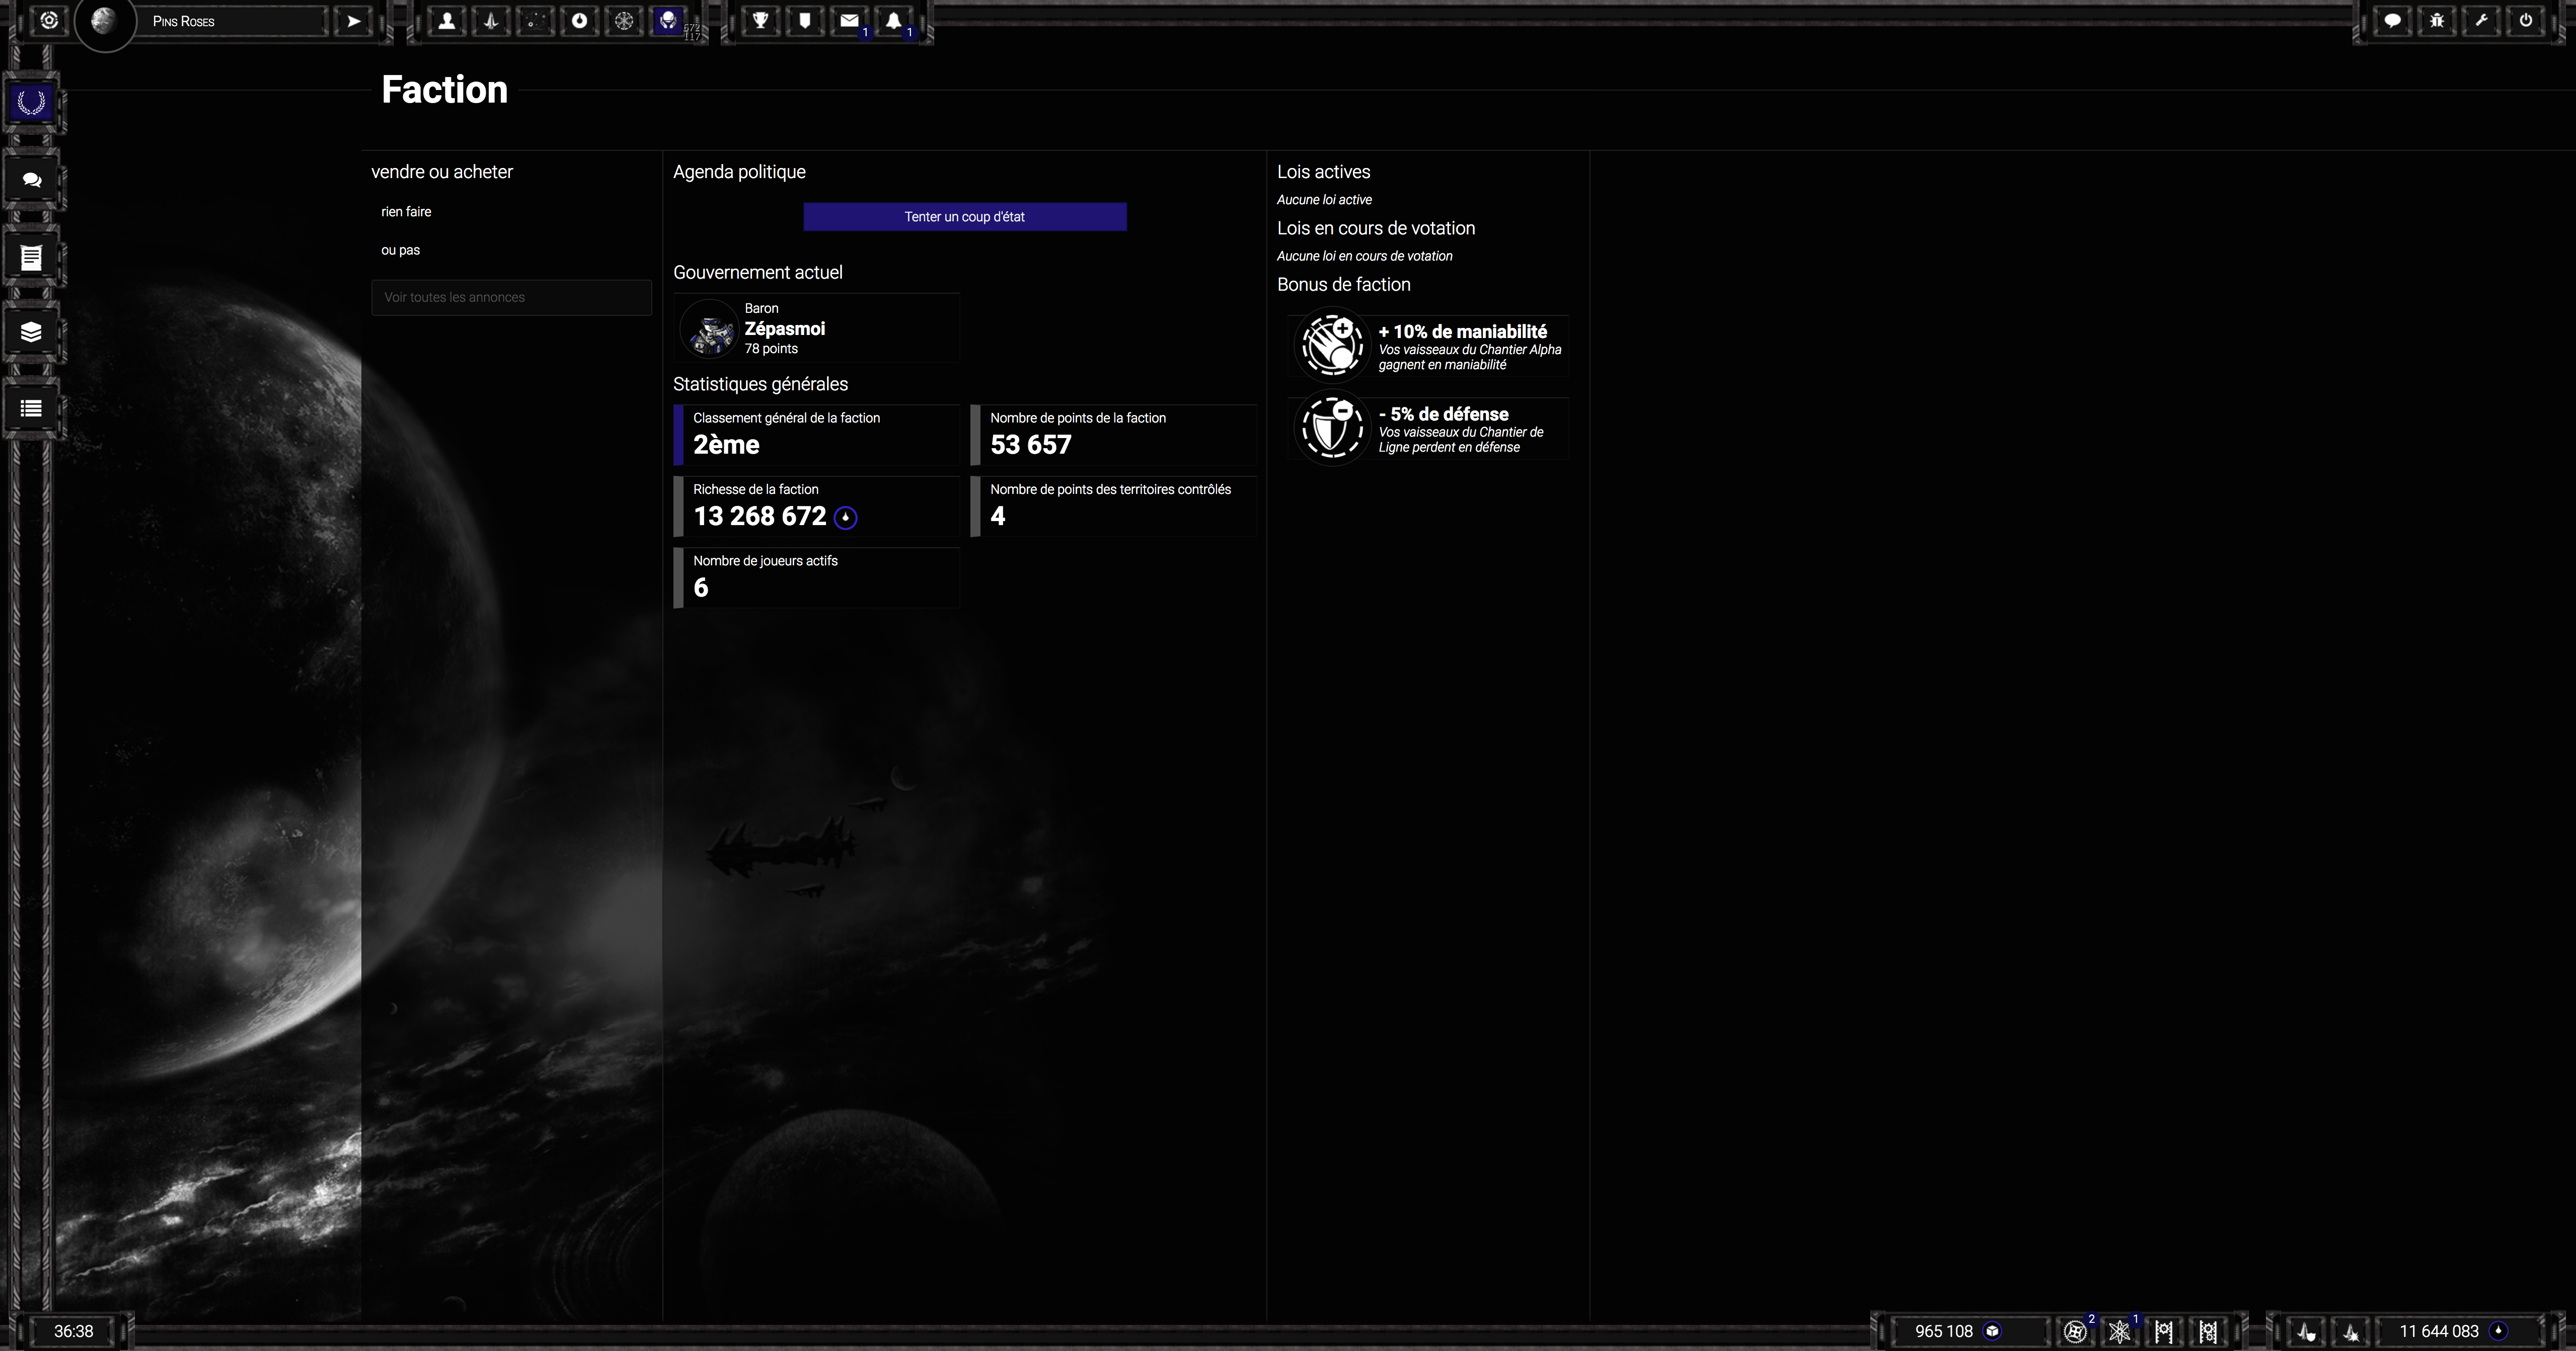
Task: Open the trophy rankings icon
Action: coord(761,21)
